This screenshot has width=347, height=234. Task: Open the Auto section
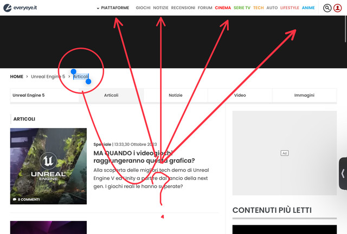(x=272, y=8)
